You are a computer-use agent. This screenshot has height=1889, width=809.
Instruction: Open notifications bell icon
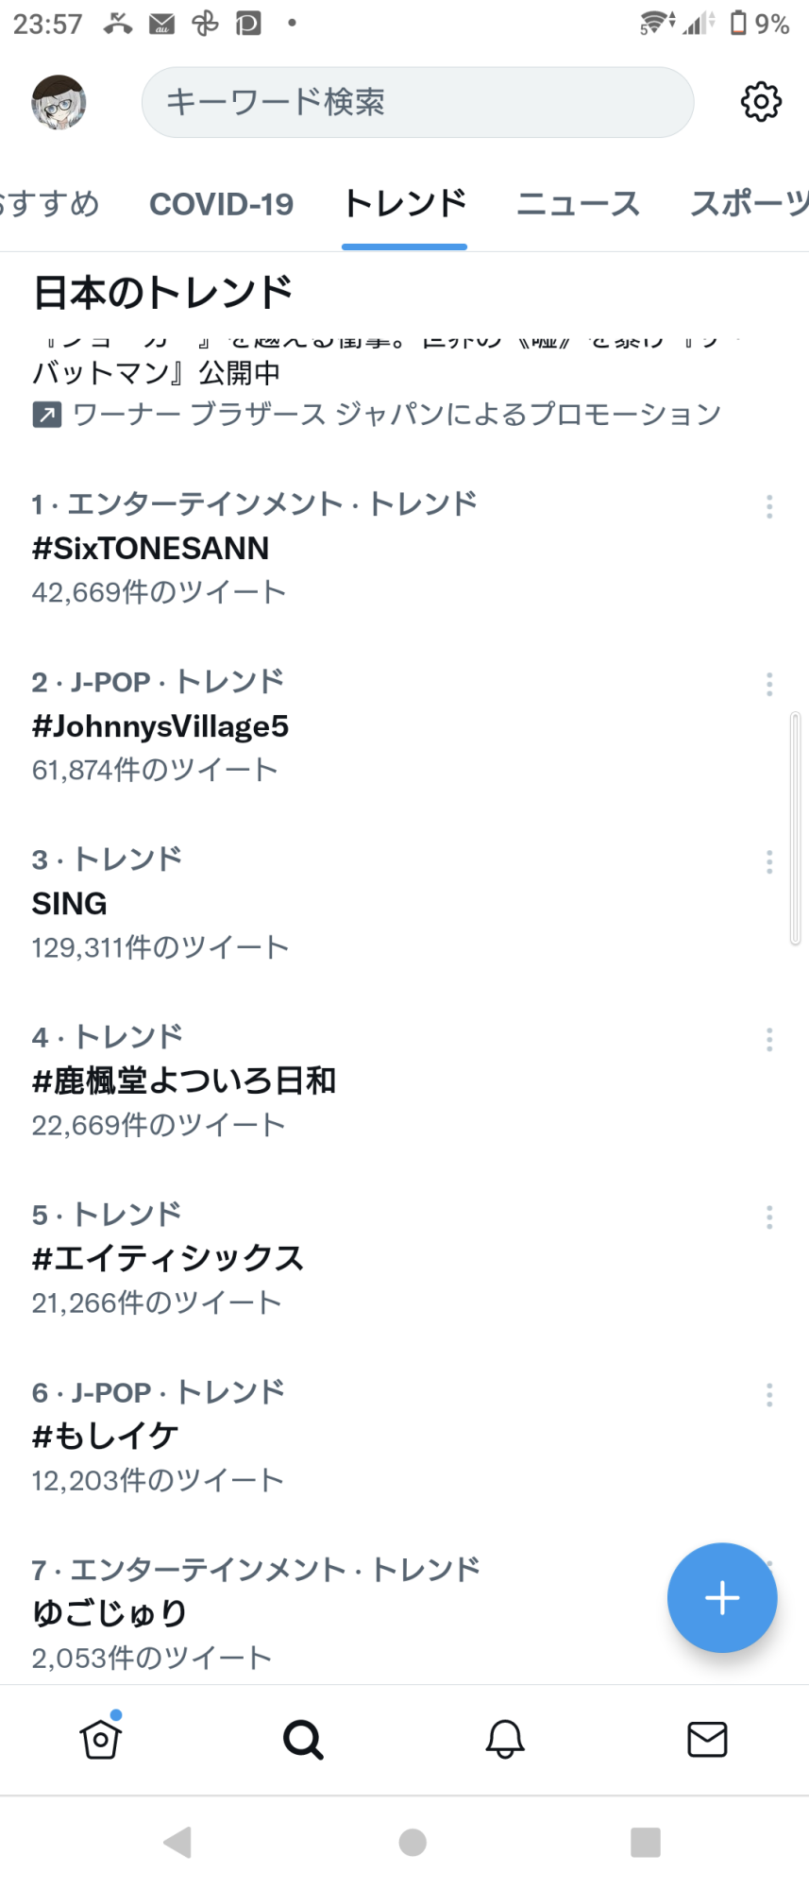505,1739
